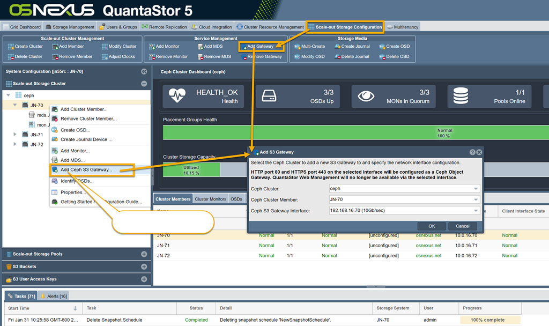This screenshot has width=549, height=326.
Task: Open Multi-Create storage media tool
Action: click(x=309, y=46)
